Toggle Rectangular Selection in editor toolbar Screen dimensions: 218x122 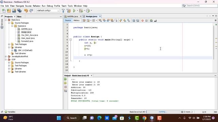click(x=116, y=20)
